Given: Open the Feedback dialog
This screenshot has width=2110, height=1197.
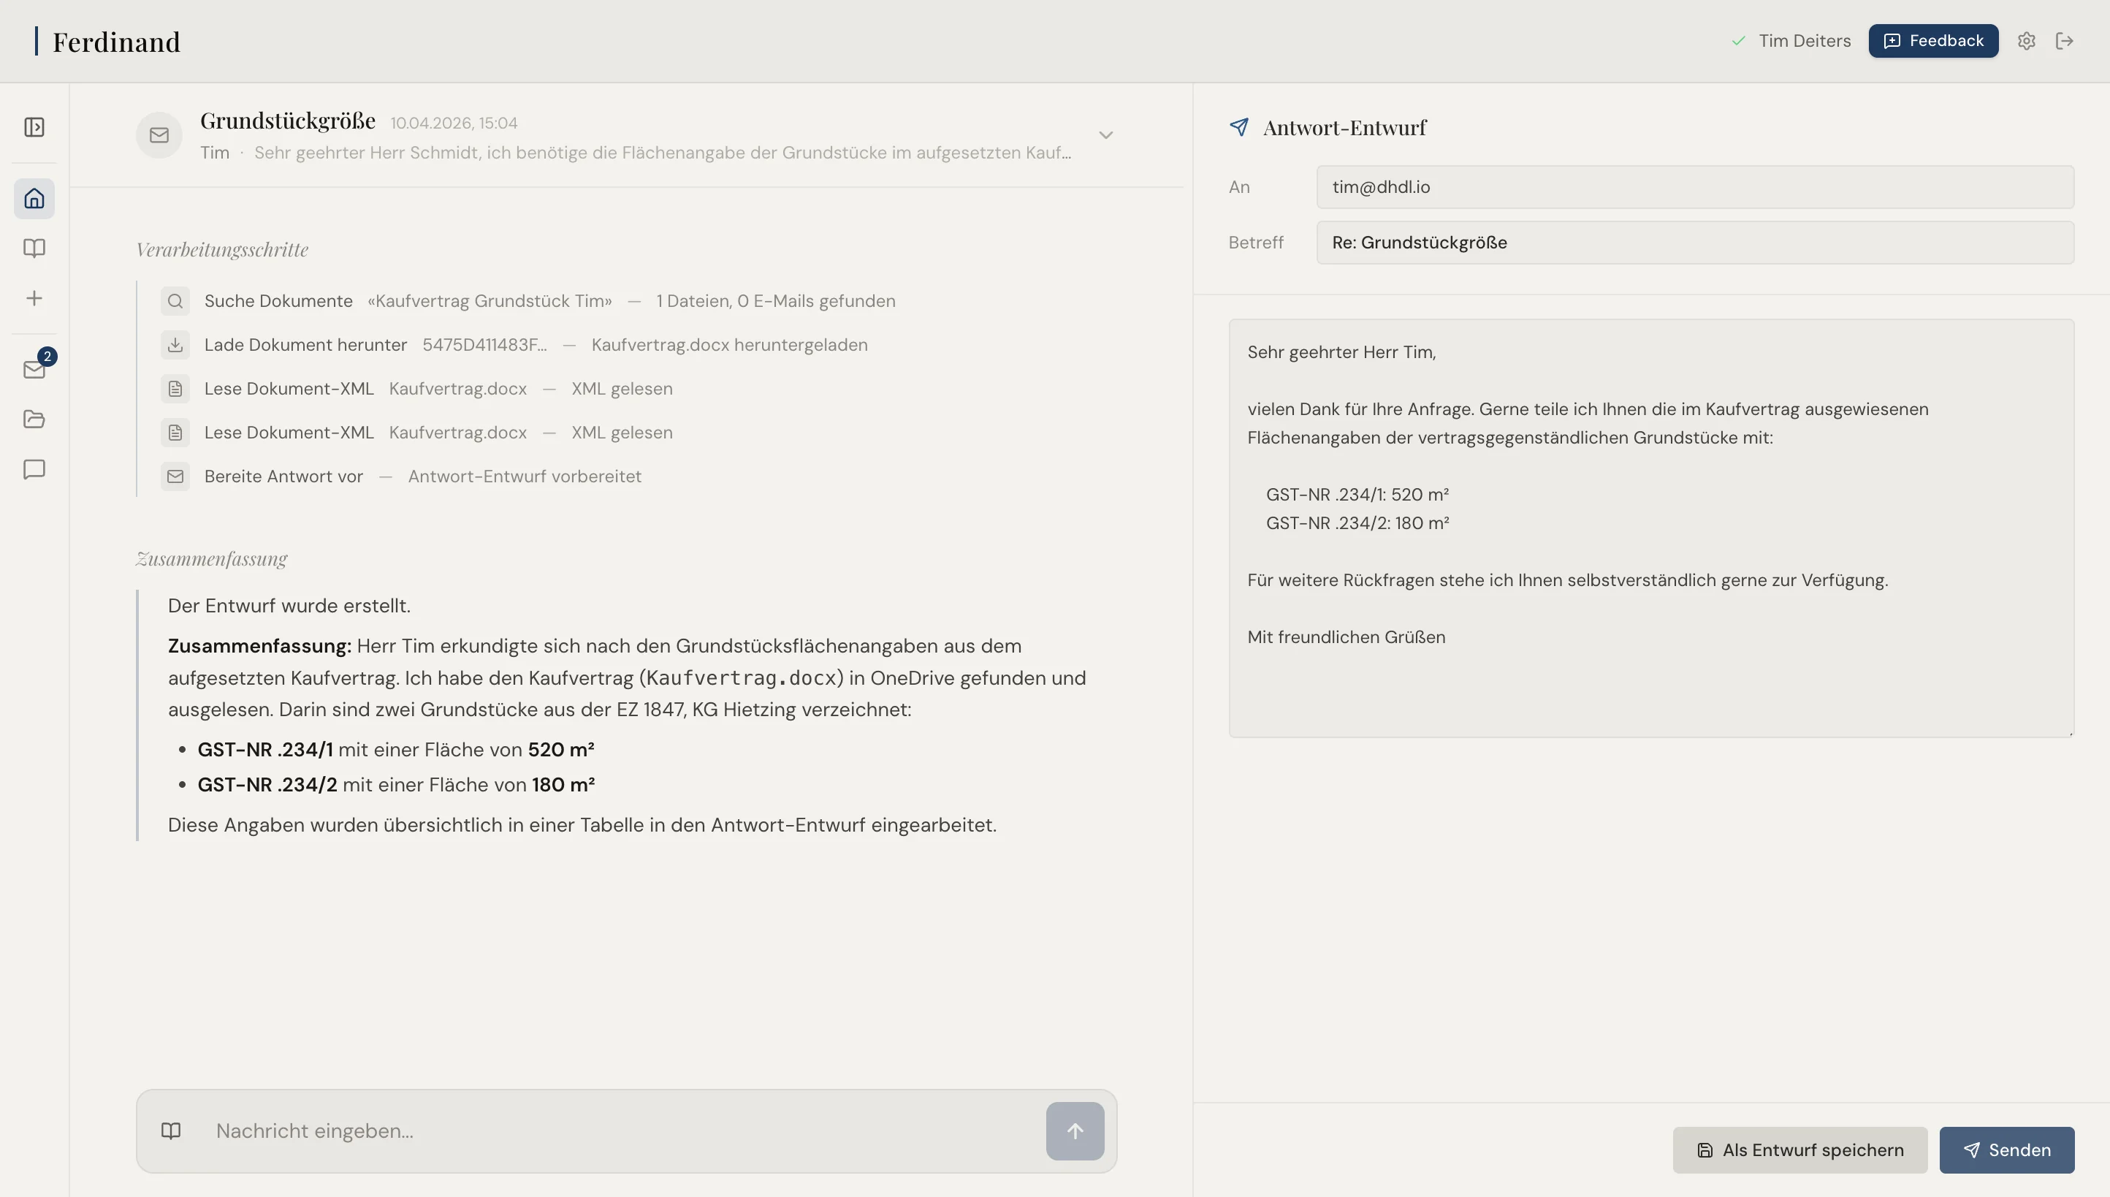Looking at the screenshot, I should click(1932, 40).
